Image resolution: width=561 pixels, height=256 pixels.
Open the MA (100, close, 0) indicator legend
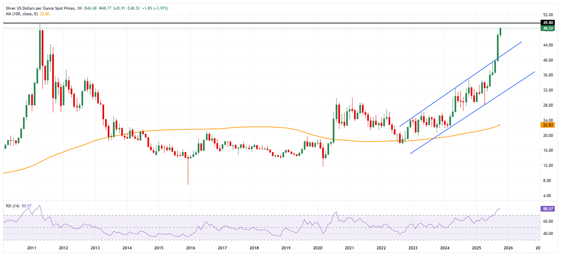[x=22, y=14]
